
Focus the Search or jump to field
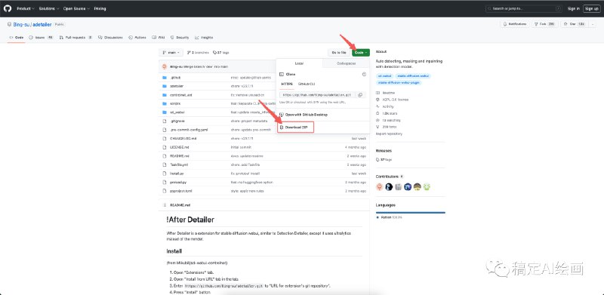[x=524, y=8]
